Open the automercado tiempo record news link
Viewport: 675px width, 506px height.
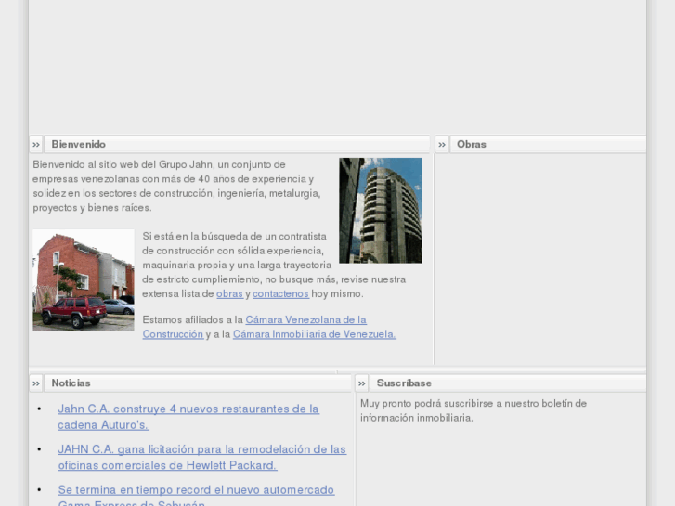(x=196, y=495)
